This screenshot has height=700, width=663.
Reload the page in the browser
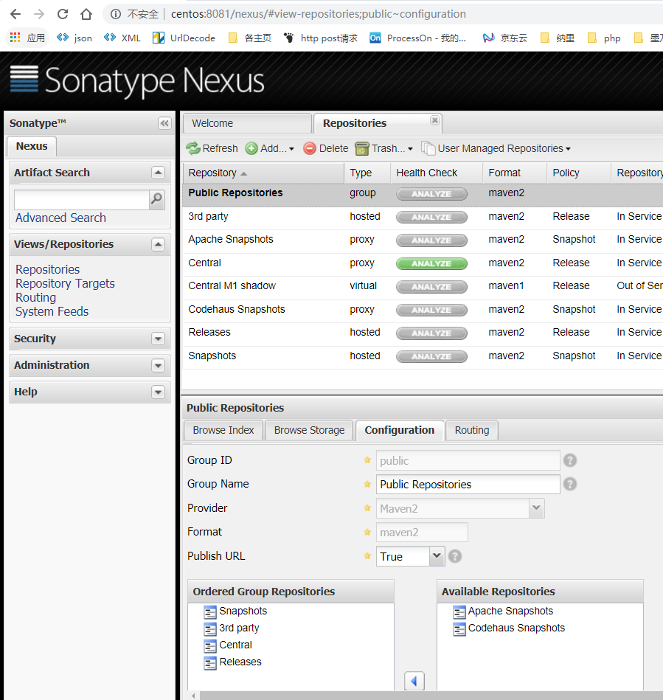[63, 14]
